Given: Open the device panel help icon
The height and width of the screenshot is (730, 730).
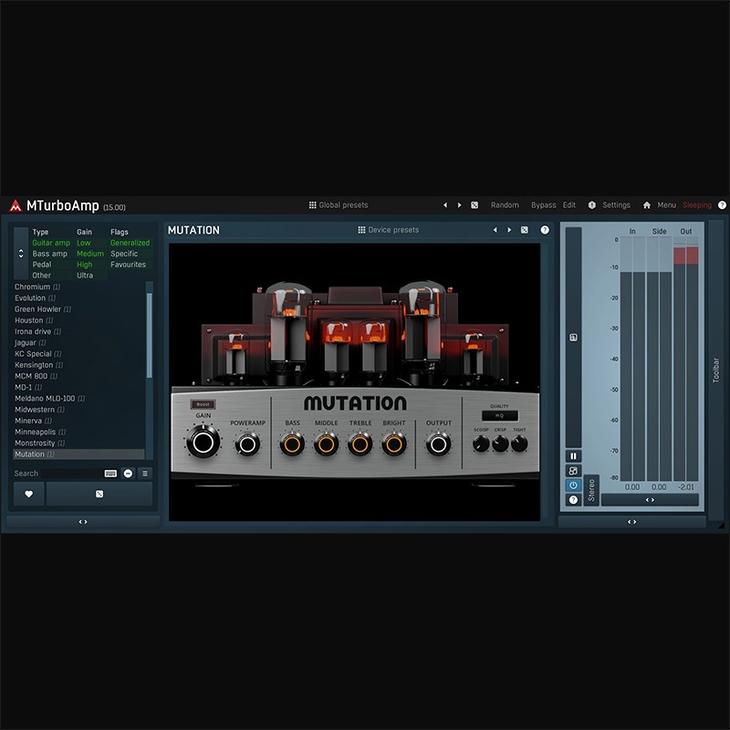Looking at the screenshot, I should [545, 230].
